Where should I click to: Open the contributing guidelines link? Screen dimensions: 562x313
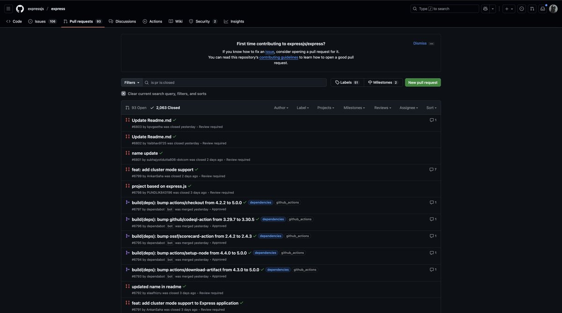279,57
